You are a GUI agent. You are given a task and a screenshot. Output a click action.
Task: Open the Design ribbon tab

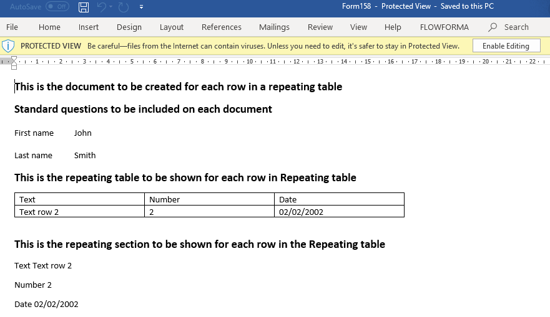click(x=129, y=27)
